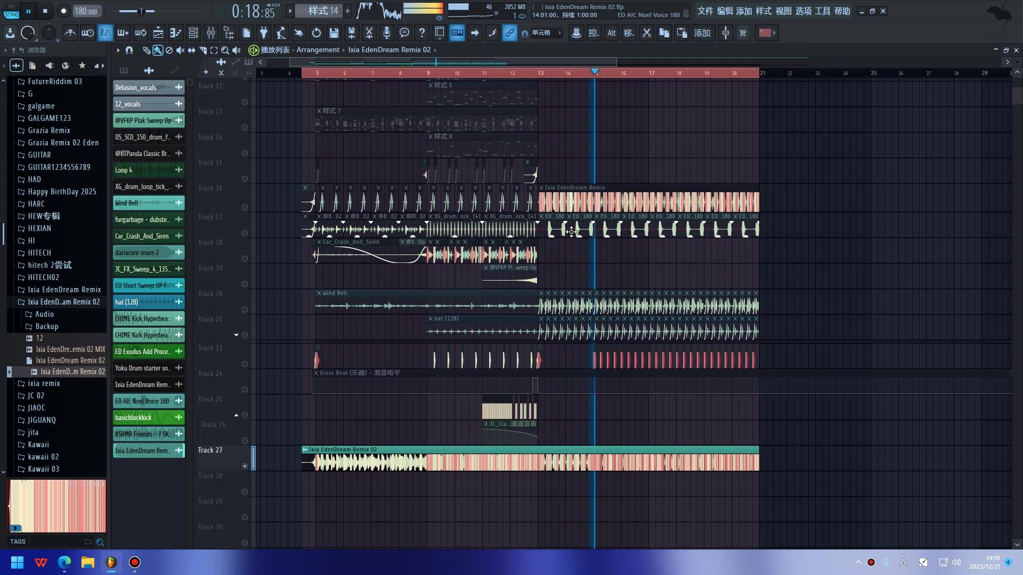
Task: Click the Alt toolbar button
Action: [611, 33]
